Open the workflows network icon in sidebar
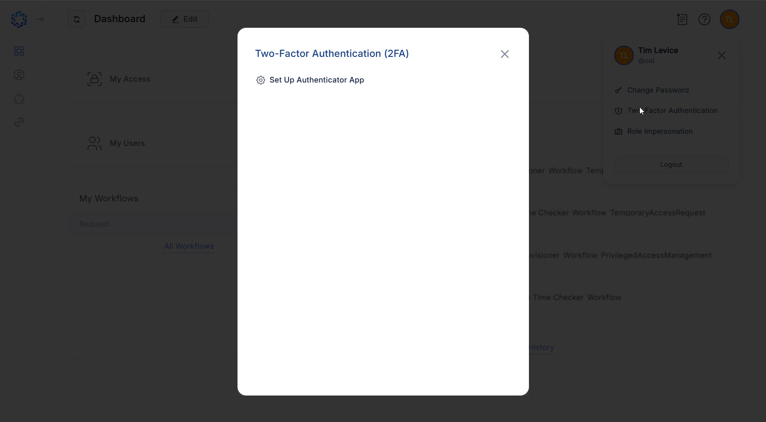 (x=19, y=99)
